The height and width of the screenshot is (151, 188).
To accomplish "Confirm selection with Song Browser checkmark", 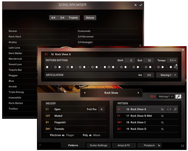I will coord(141,5).
